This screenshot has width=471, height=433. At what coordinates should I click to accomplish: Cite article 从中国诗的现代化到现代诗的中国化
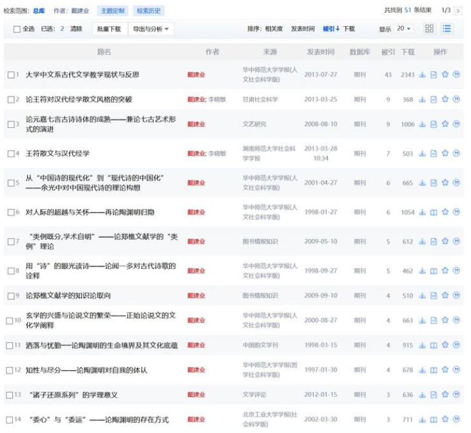[456, 182]
